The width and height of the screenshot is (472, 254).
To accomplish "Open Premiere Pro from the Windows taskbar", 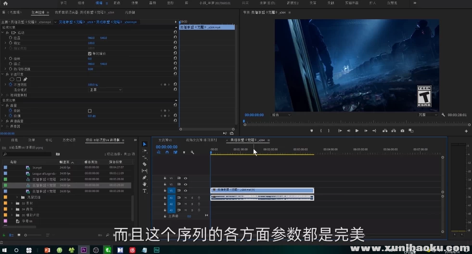I will click(84, 250).
